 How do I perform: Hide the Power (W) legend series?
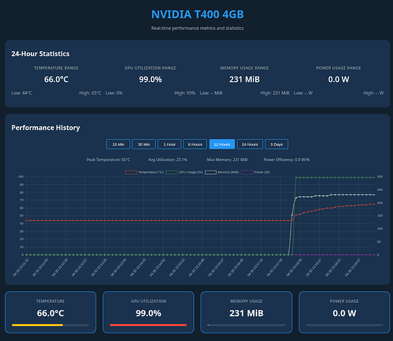[x=255, y=172]
